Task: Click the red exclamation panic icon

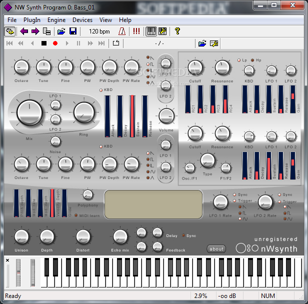Action: click(x=136, y=31)
